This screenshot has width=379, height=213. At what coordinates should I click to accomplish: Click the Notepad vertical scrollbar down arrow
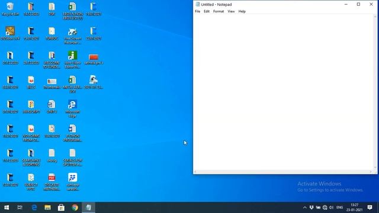pos(375,167)
